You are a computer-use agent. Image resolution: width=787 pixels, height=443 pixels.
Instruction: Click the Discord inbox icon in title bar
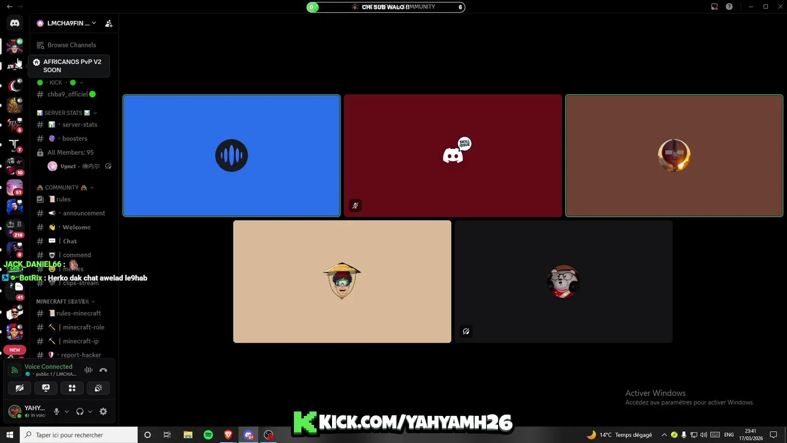point(714,7)
